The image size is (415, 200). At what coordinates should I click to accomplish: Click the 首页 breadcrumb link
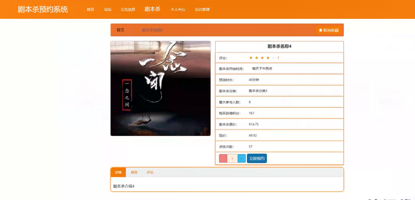(120, 30)
